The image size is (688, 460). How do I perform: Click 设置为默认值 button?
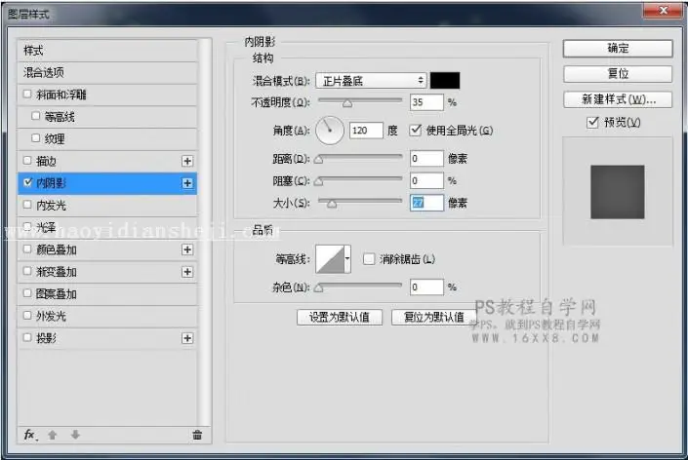click(340, 317)
